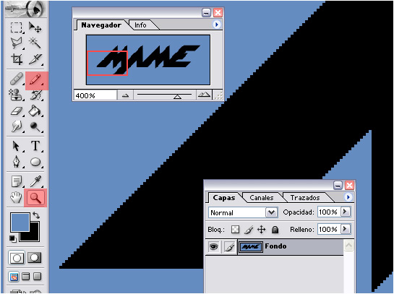This screenshot has height=294, width=394.
Task: Choose full screen mode with menu bar
Action: (25, 277)
